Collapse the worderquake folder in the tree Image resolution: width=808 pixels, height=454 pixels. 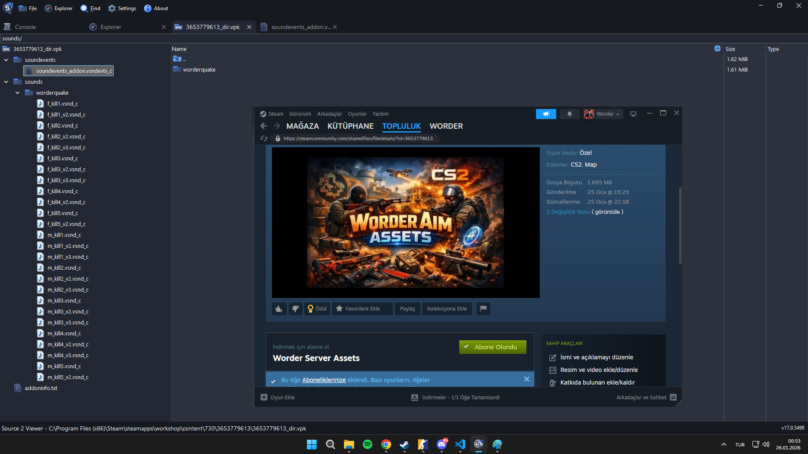pos(18,93)
